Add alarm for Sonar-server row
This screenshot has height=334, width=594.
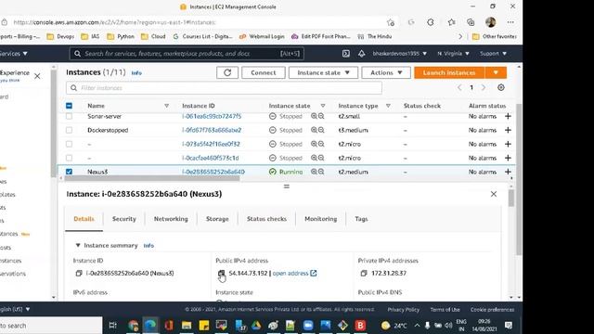point(508,116)
